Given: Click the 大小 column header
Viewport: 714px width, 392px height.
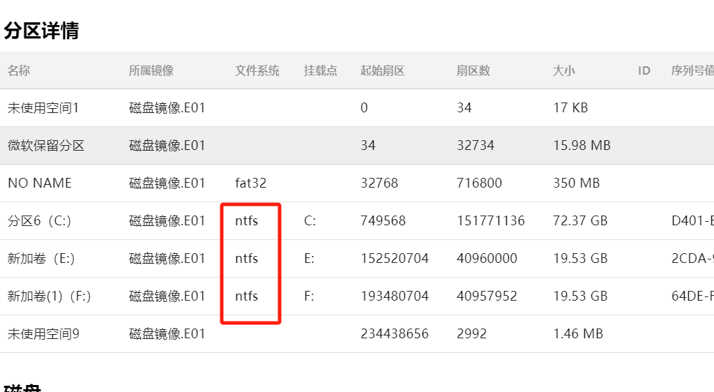Looking at the screenshot, I should (563, 70).
